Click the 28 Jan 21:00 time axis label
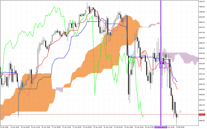207x129 pixels. point(108,127)
